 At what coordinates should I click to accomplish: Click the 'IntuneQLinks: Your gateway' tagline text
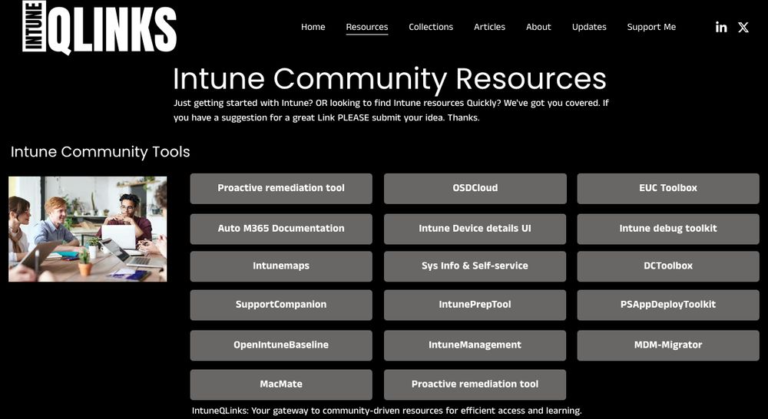pos(387,411)
